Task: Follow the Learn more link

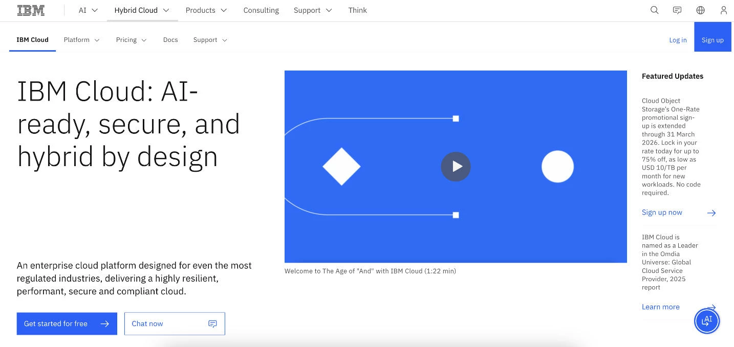Action: coord(661,307)
